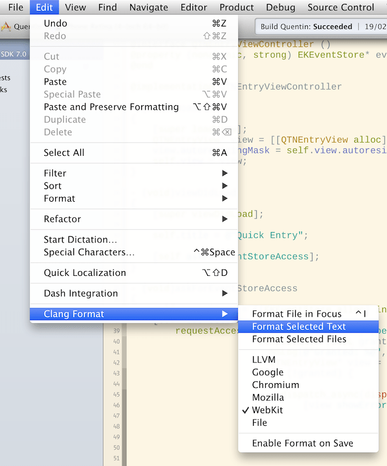Select the LLVM formatting style
387x466 pixels.
(264, 359)
